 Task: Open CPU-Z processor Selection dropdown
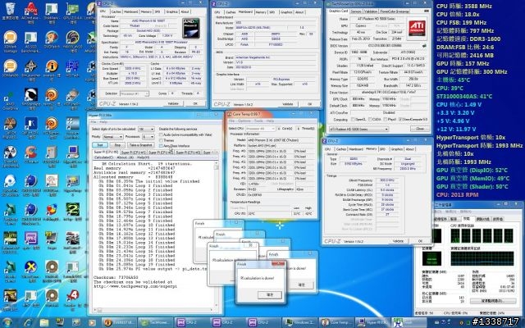coord(134,93)
